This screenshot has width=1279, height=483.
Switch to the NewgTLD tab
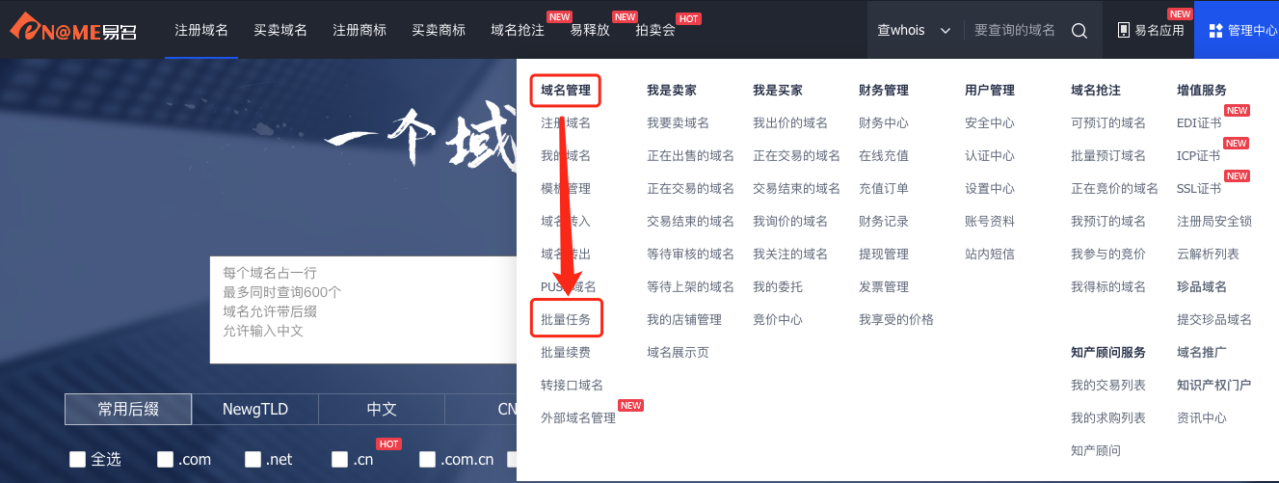(255, 409)
